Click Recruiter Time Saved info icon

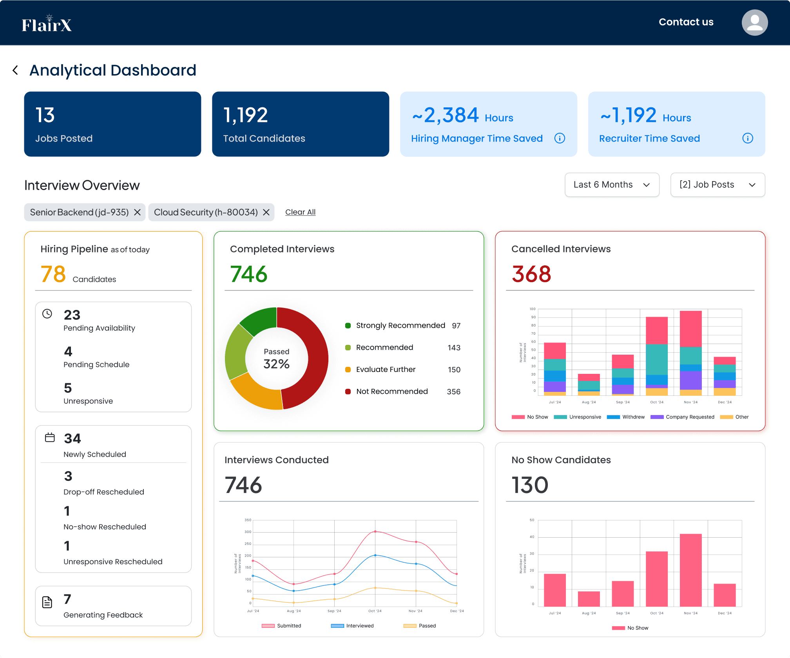[x=747, y=138]
